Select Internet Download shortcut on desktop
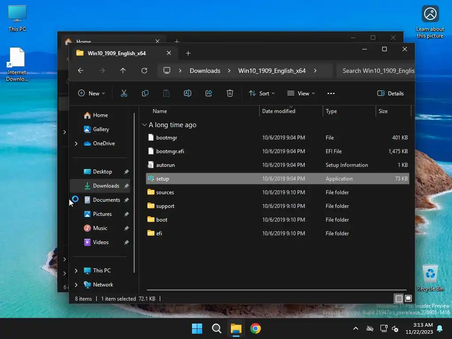 point(17,64)
